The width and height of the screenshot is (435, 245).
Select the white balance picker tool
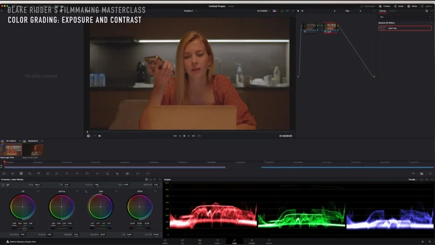click(x=8, y=185)
